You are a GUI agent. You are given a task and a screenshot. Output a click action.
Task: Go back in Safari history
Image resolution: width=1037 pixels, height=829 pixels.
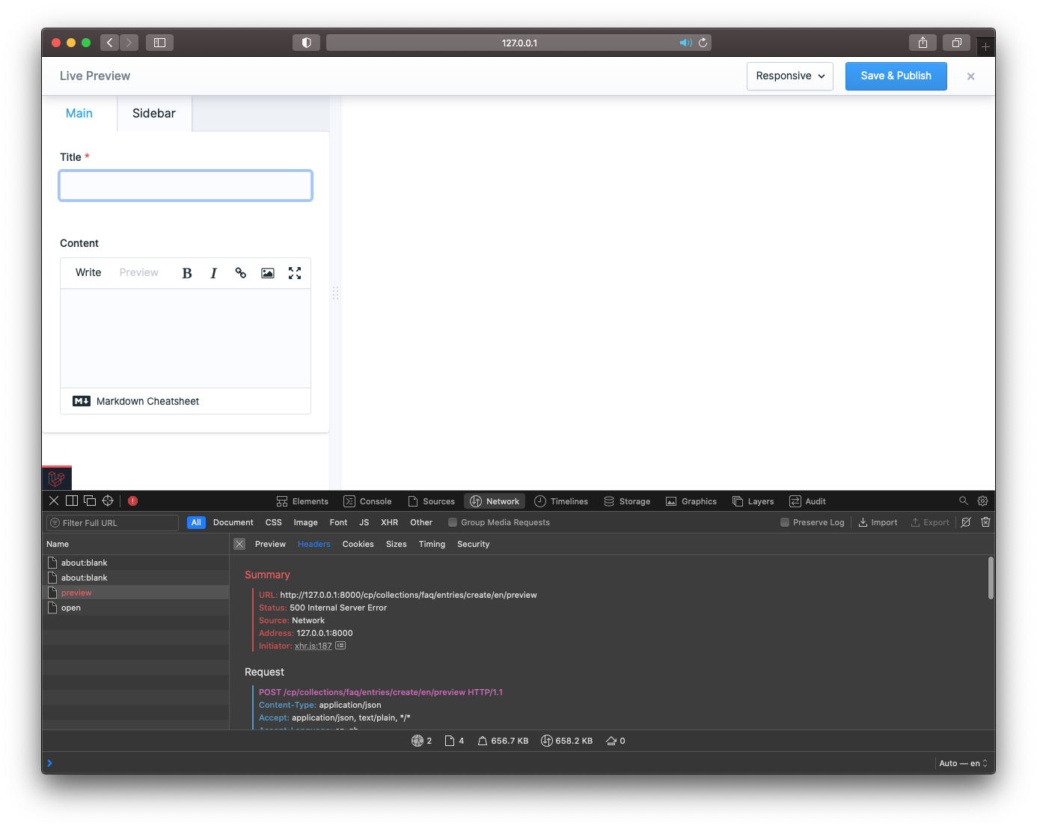click(110, 43)
